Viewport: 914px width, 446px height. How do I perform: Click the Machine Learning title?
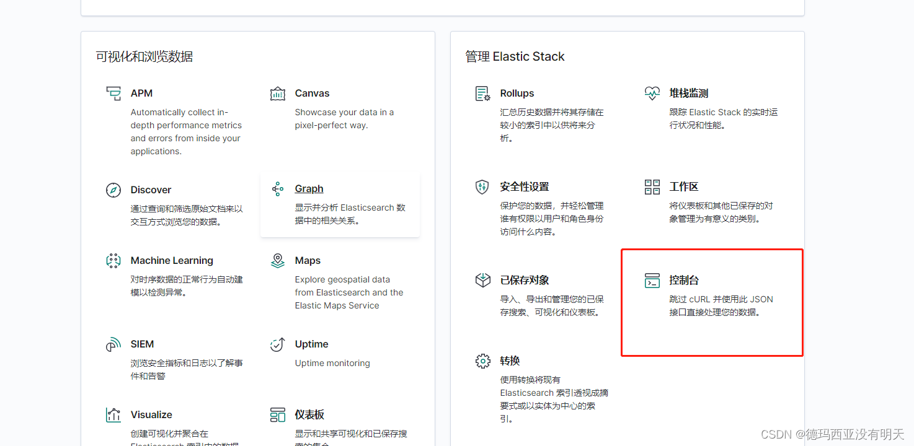point(172,261)
